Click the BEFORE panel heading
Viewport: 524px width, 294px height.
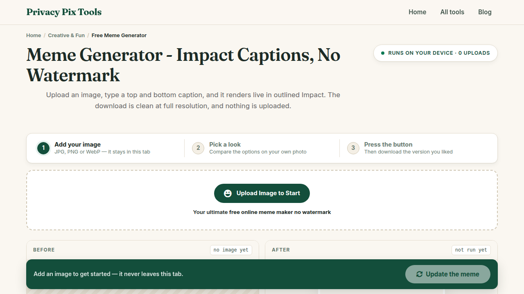(x=44, y=250)
